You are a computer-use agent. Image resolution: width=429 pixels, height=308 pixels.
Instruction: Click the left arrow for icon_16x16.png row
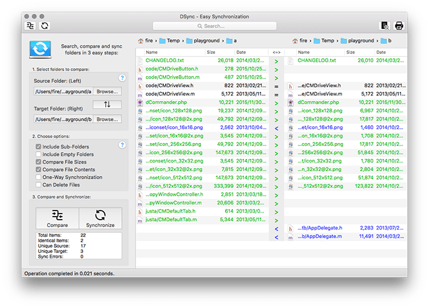(x=276, y=128)
